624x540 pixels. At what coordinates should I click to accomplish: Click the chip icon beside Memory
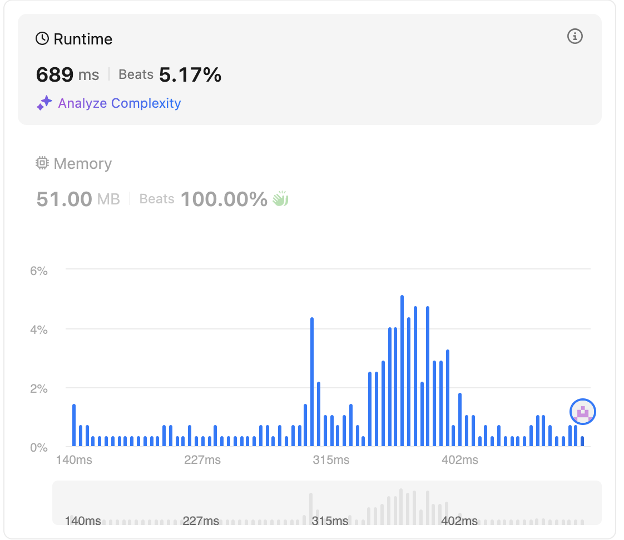[42, 163]
